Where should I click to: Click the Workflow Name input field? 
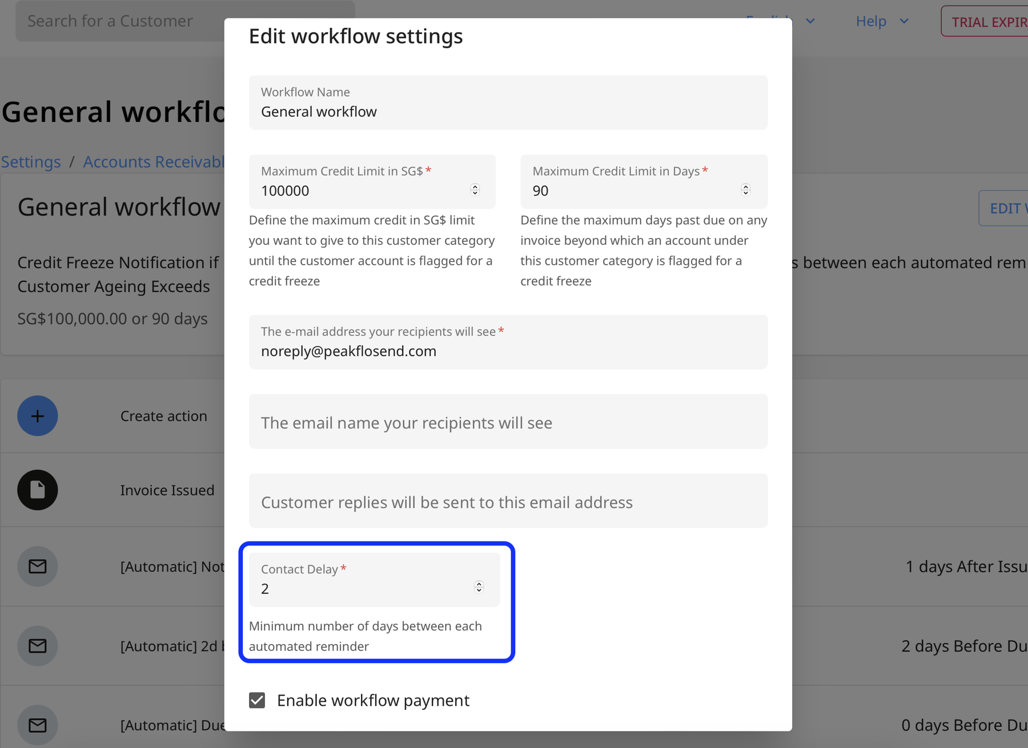pos(508,111)
